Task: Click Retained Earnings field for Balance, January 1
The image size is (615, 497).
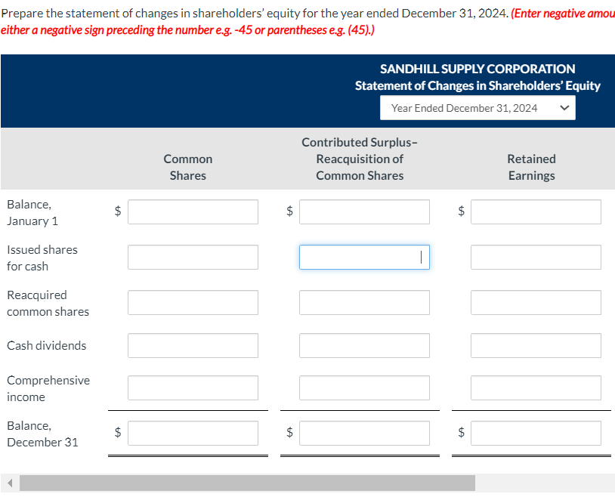Action: [536, 211]
